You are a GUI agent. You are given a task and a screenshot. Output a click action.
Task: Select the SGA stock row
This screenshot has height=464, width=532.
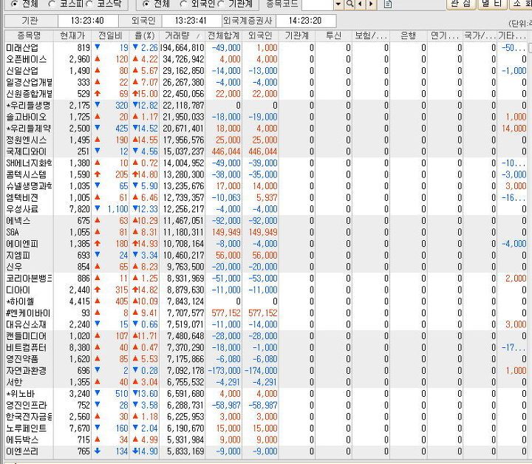[267, 232]
